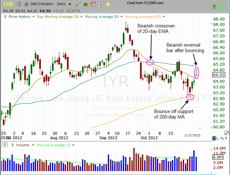230x175 pixels.
Task: Click the Volume indicator label
Action: pyautogui.click(x=23, y=145)
